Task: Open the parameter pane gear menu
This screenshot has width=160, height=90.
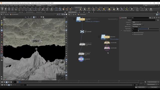Action: [150, 18]
